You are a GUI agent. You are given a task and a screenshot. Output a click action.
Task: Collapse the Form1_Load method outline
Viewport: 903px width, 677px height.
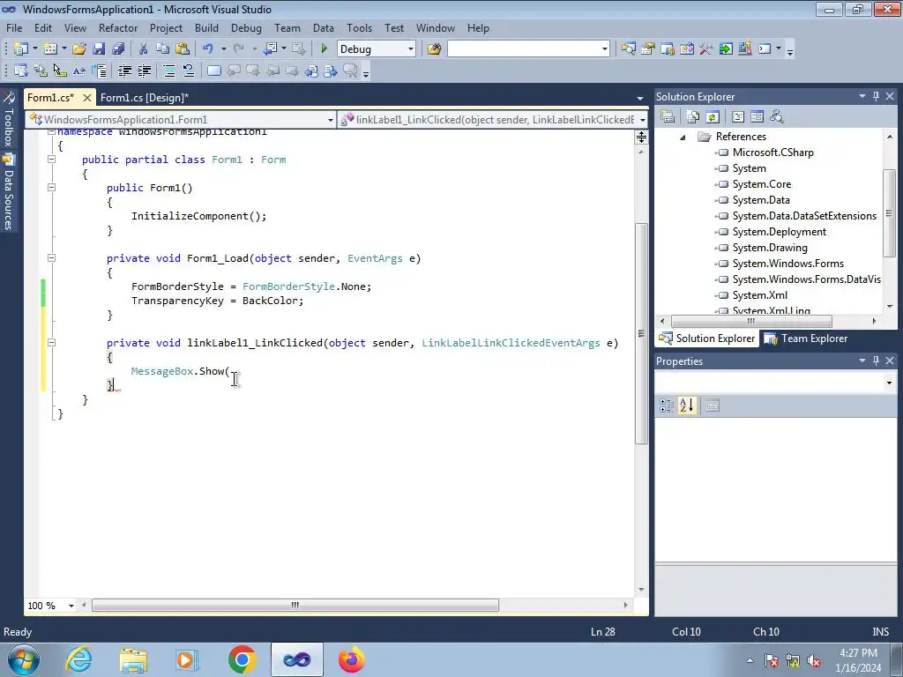tap(51, 258)
